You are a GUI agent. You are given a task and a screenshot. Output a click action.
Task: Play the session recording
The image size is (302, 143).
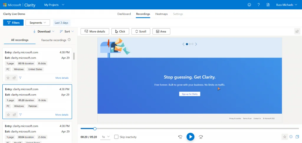[190, 137]
